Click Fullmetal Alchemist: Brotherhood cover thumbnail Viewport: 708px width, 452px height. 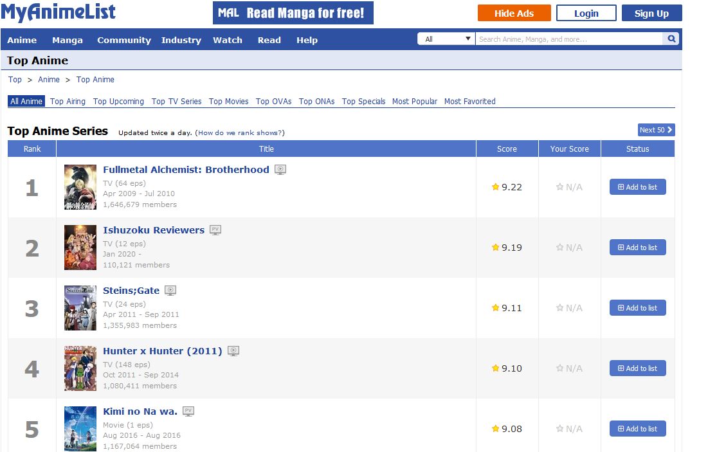click(80, 187)
